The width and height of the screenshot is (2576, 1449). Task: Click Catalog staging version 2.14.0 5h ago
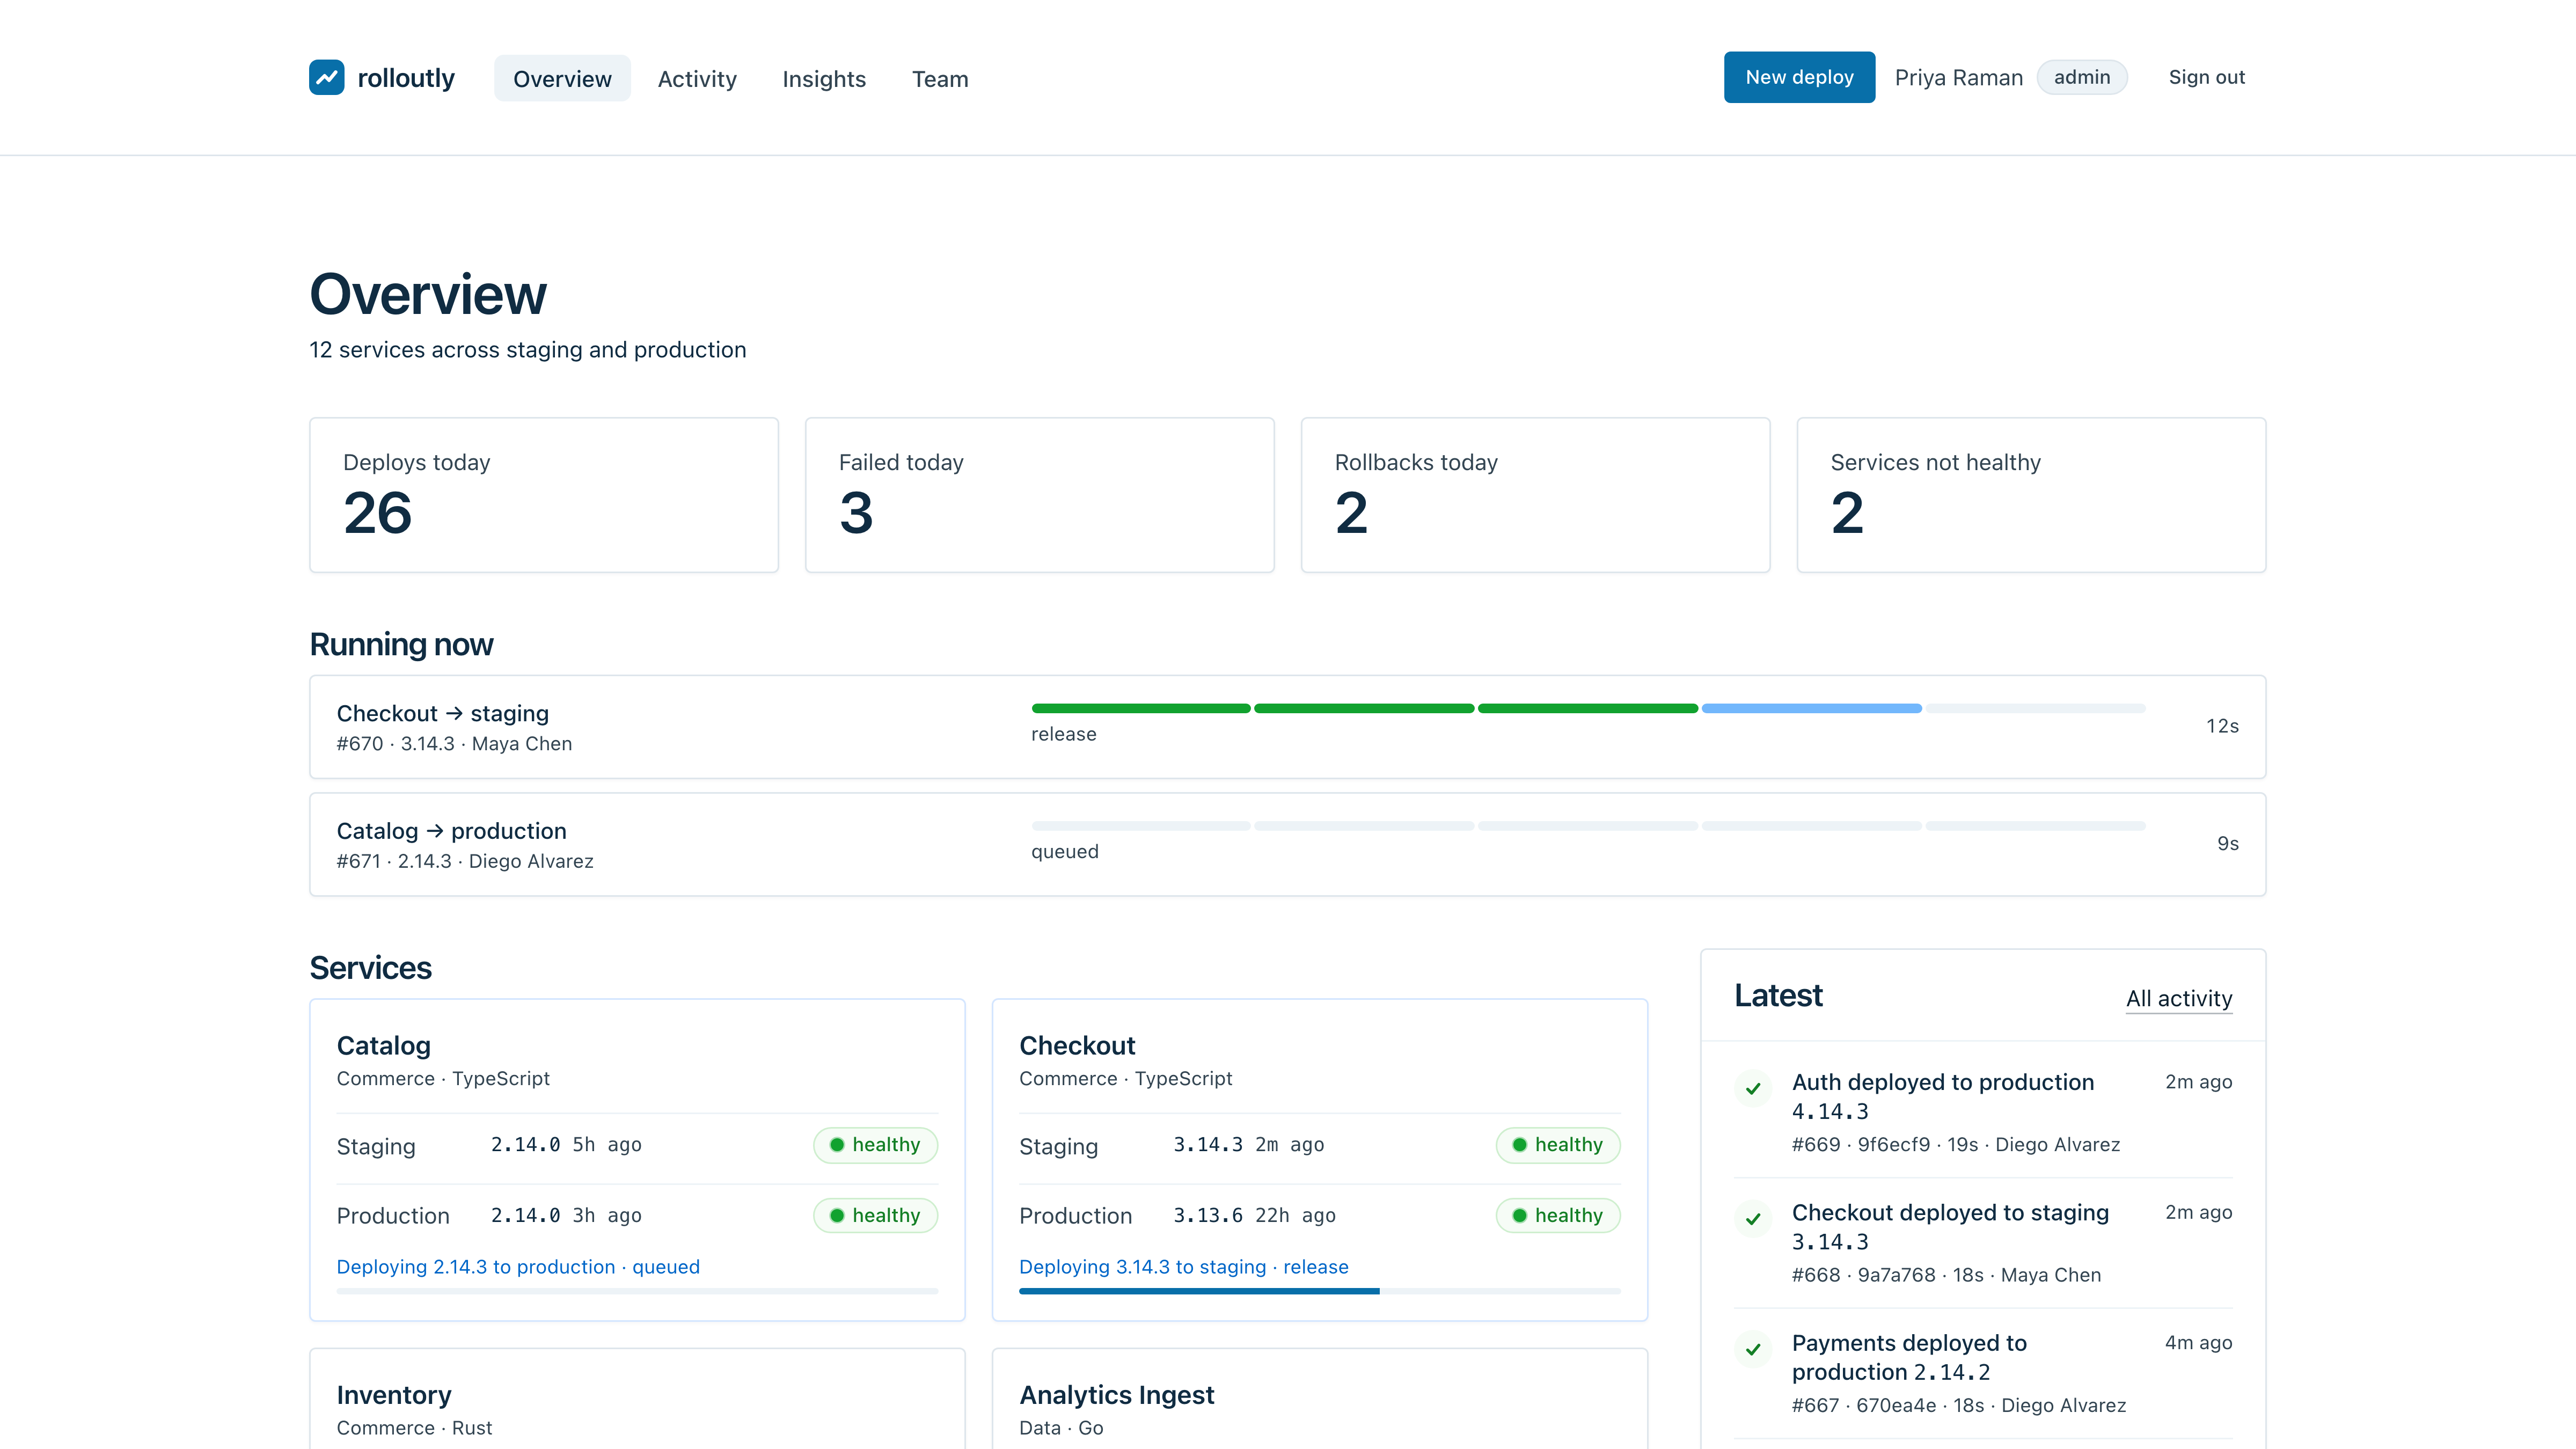click(x=566, y=1145)
